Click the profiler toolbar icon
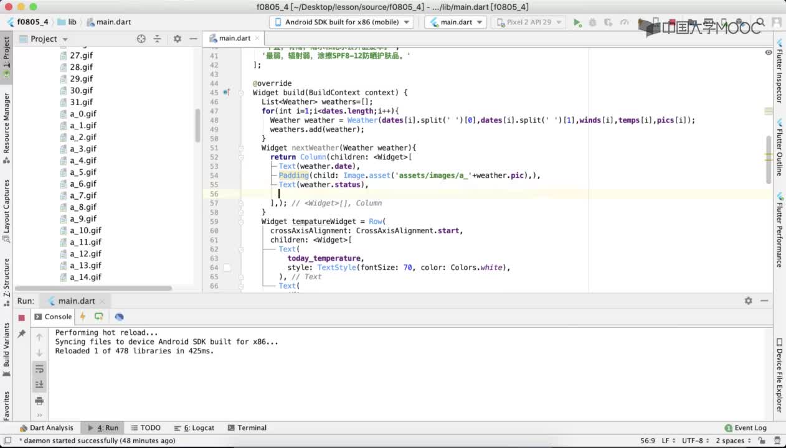 tap(624, 22)
